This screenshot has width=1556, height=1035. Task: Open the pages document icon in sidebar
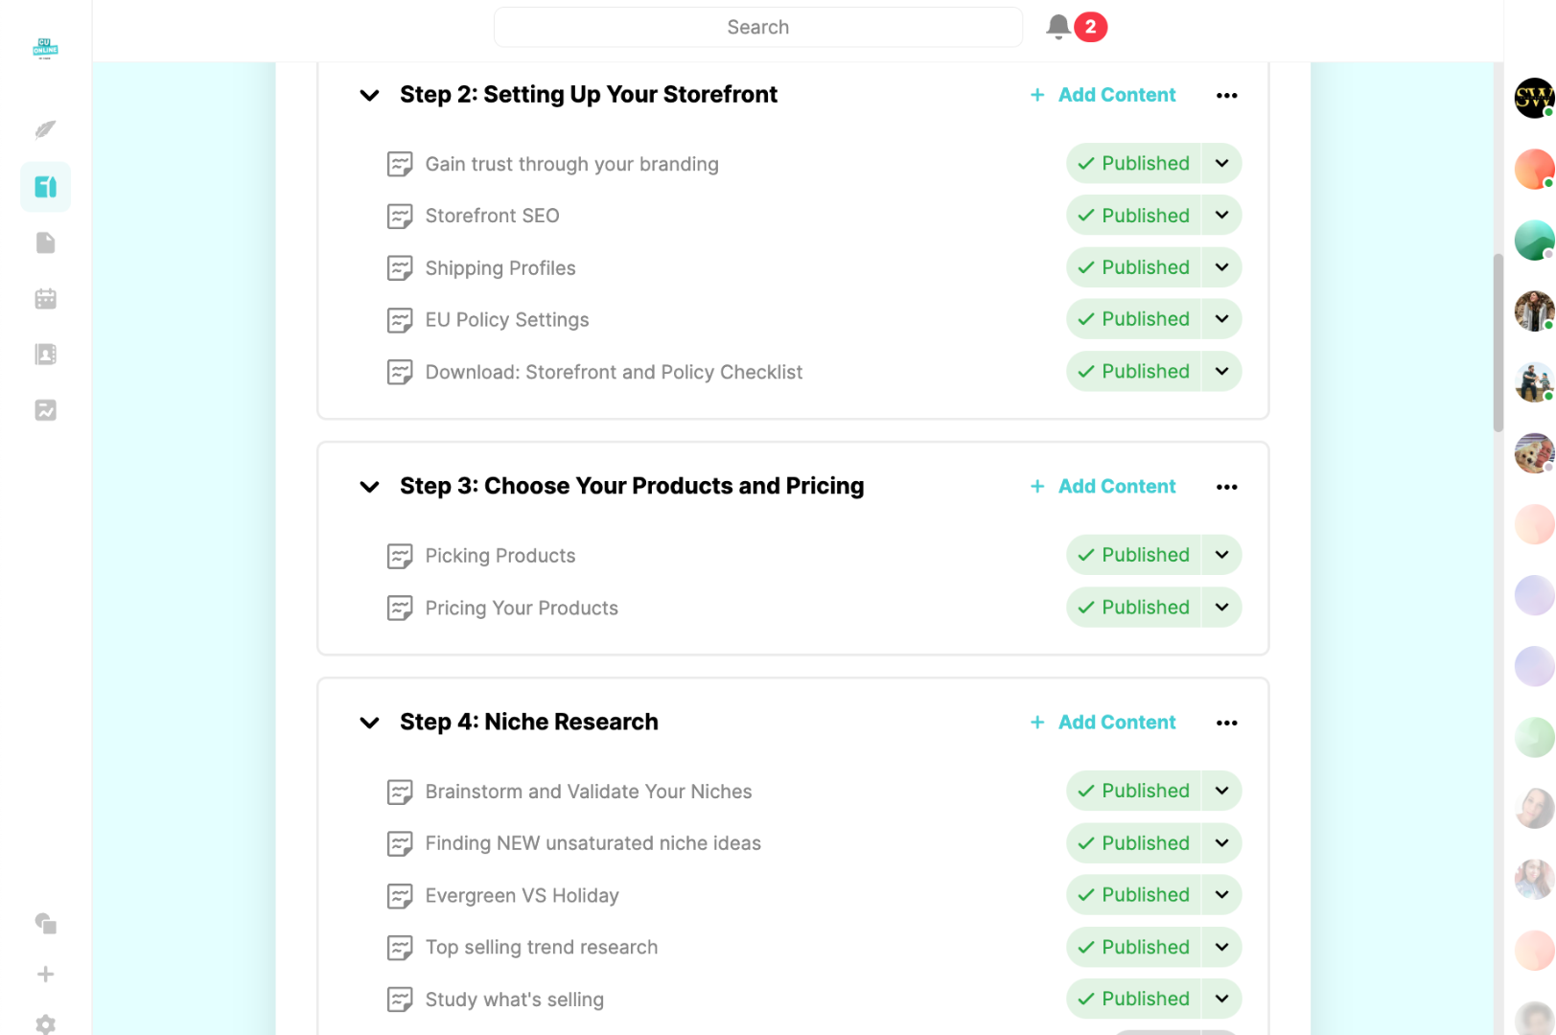[x=45, y=242]
